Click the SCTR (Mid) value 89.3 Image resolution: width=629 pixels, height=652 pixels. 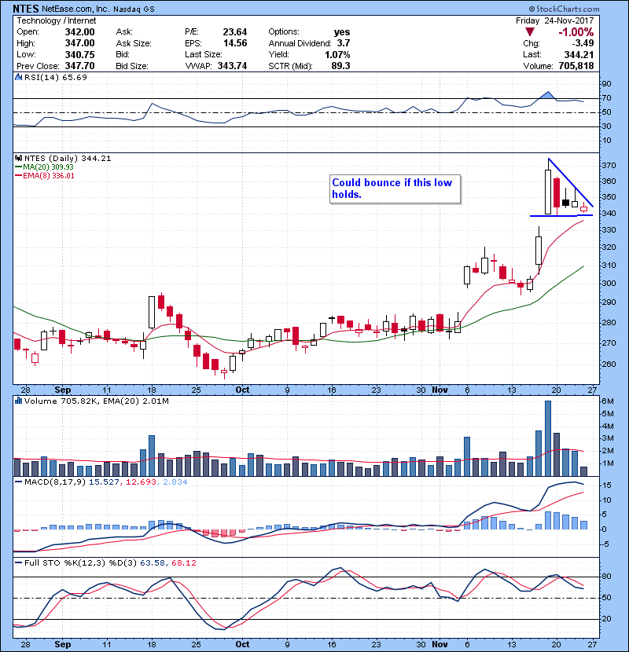pos(341,66)
